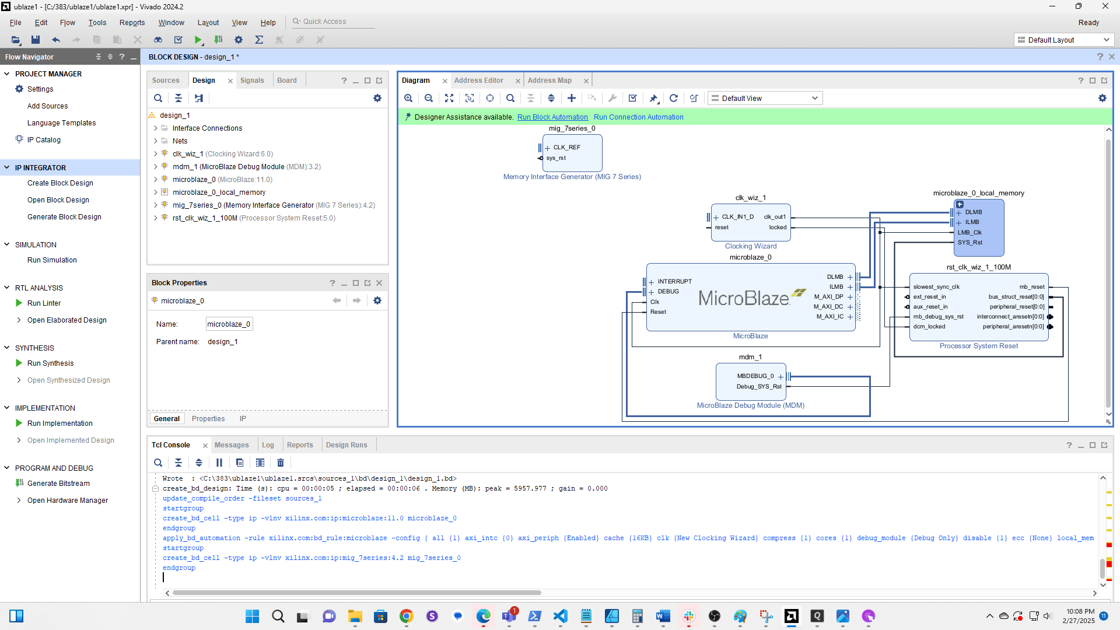
Task: Click Run Block Automation link
Action: (x=552, y=117)
